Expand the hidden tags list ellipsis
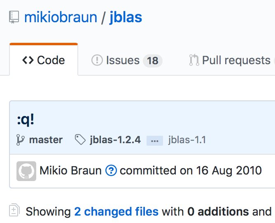The image size is (275, 223). coord(155,140)
